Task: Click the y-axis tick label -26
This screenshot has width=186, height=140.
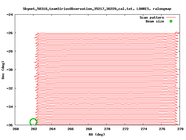Action: pyautogui.click(x=10, y=33)
